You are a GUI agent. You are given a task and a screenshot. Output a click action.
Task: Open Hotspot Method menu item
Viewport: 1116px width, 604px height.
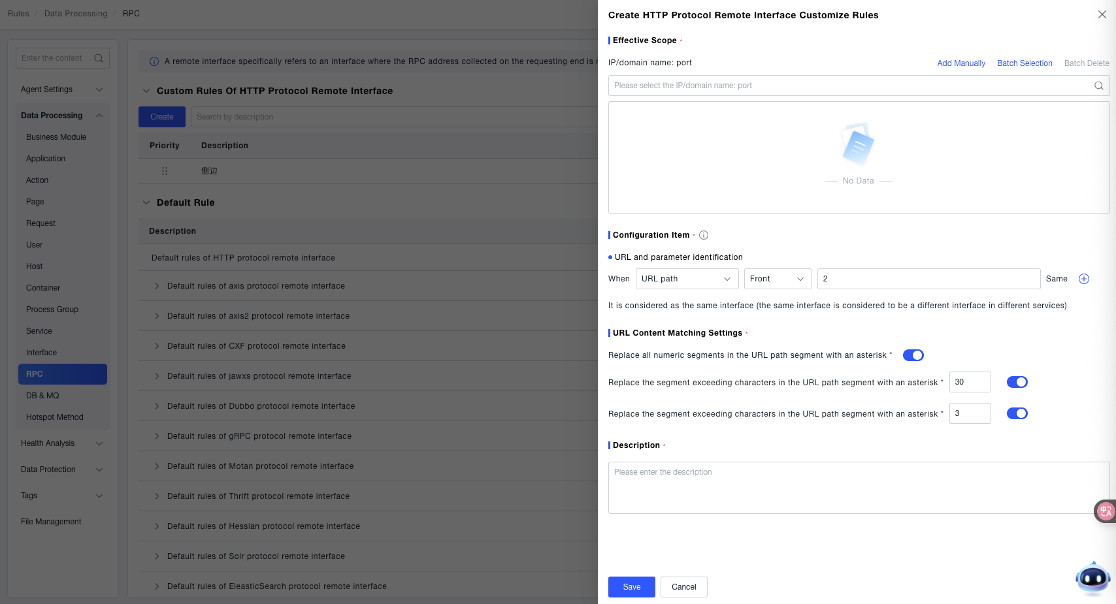click(55, 417)
